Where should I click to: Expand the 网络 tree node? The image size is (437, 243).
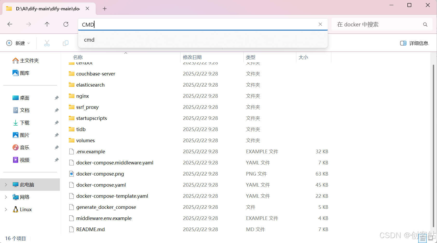[x=6, y=197]
